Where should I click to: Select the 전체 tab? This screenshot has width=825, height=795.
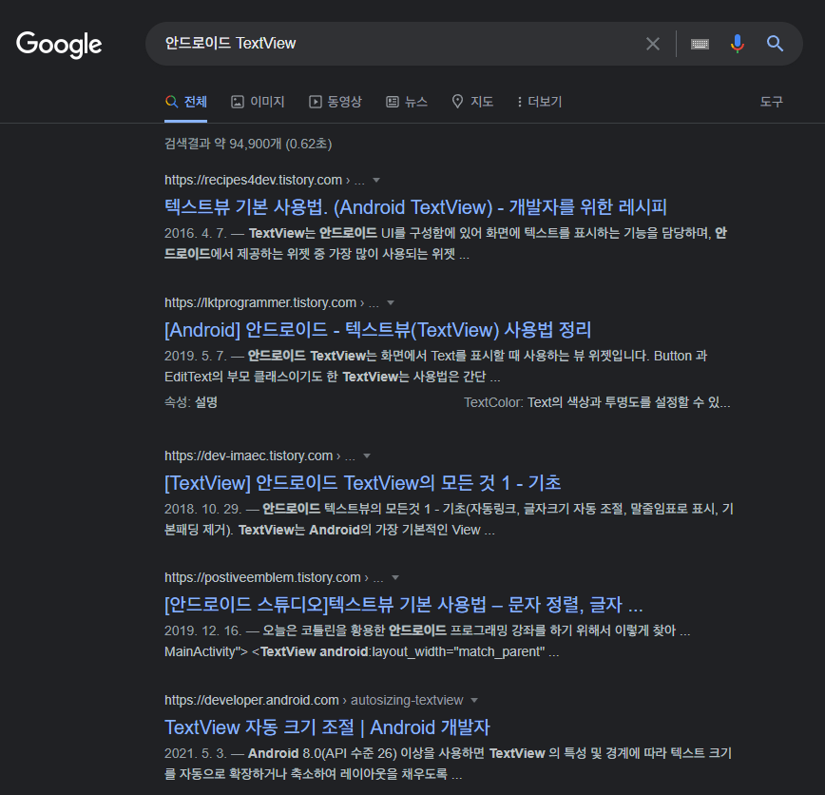click(x=185, y=102)
